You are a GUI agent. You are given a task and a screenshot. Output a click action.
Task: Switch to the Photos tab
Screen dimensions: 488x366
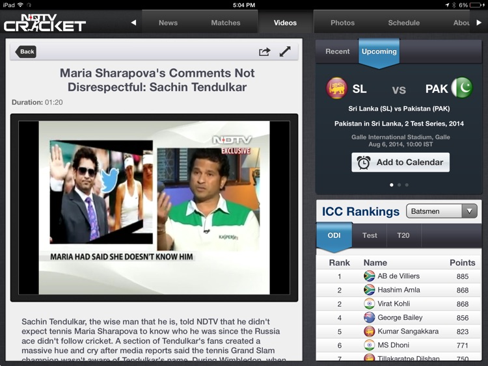pos(342,23)
